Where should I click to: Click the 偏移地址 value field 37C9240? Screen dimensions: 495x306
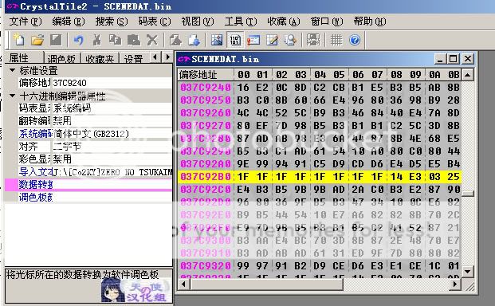coord(112,83)
